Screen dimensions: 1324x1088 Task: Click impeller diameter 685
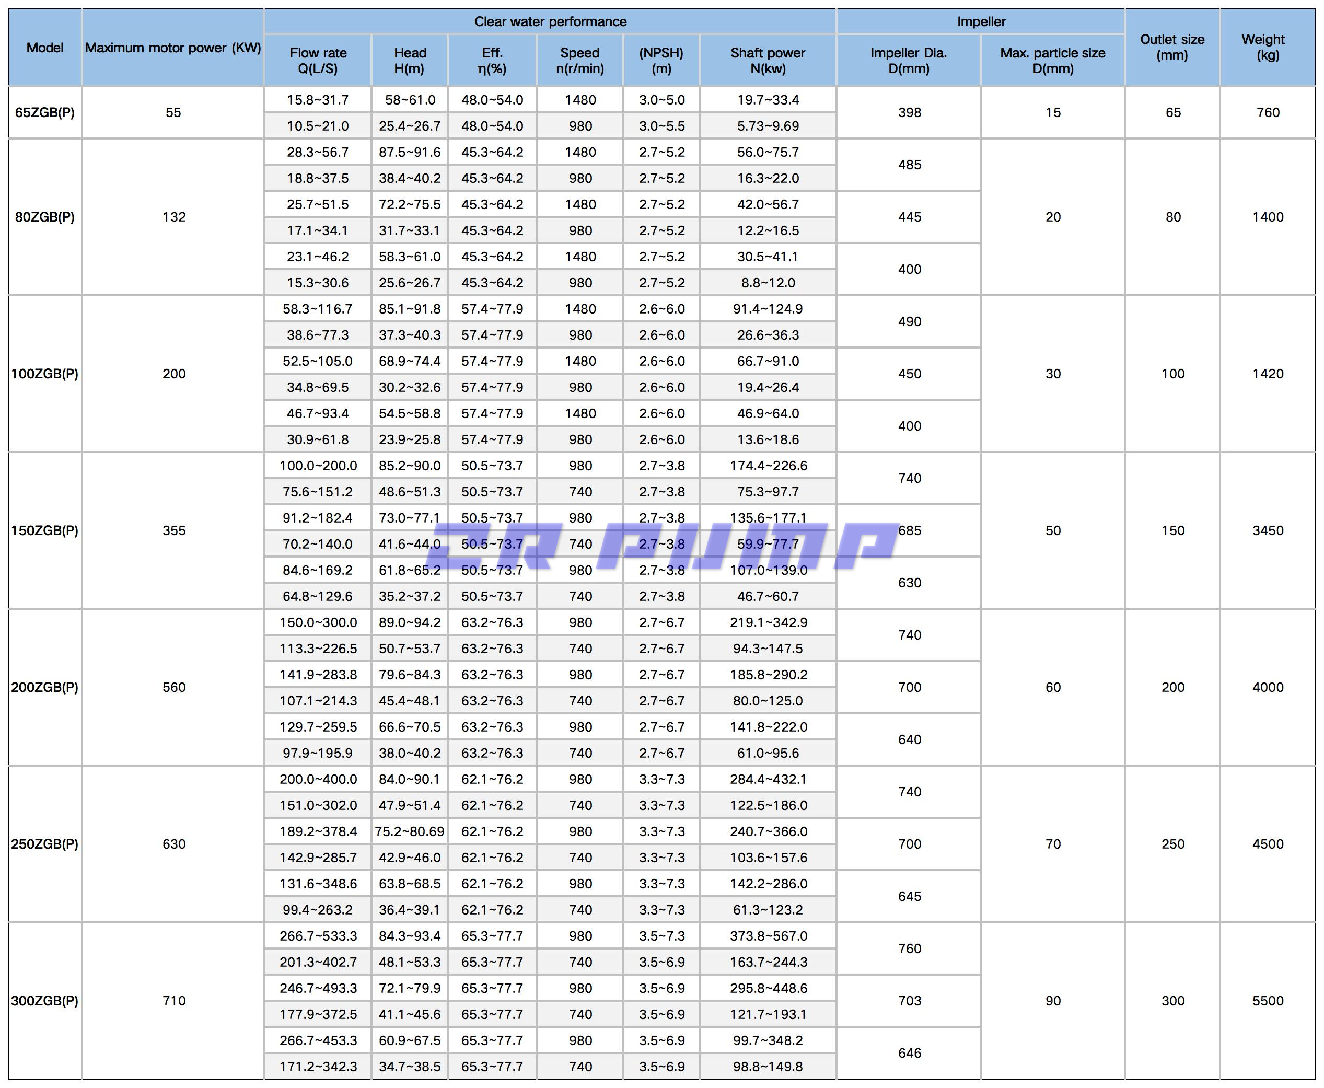(x=909, y=530)
